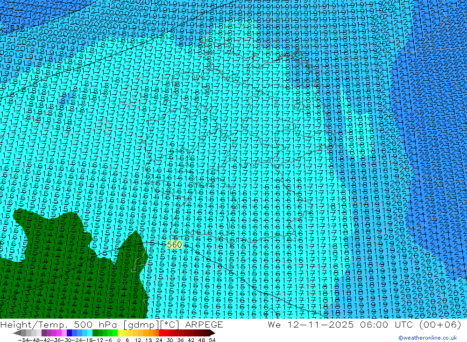Image resolution: width=467 pixels, height=342 pixels.
Task: Pick the cyan swatch above -18 in legend
Action: pyautogui.click(x=90, y=333)
